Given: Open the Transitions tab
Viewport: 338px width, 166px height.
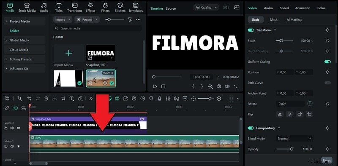Looking at the screenshot, I should [x=75, y=8].
